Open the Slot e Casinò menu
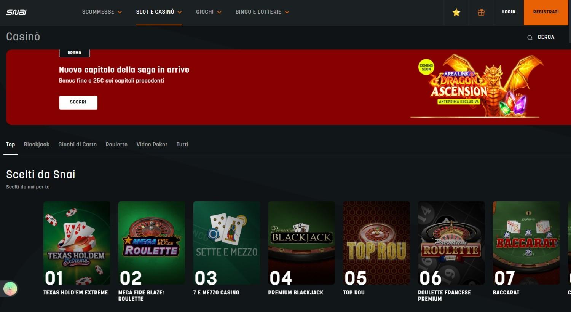Image resolution: width=571 pixels, height=312 pixels. [159, 12]
